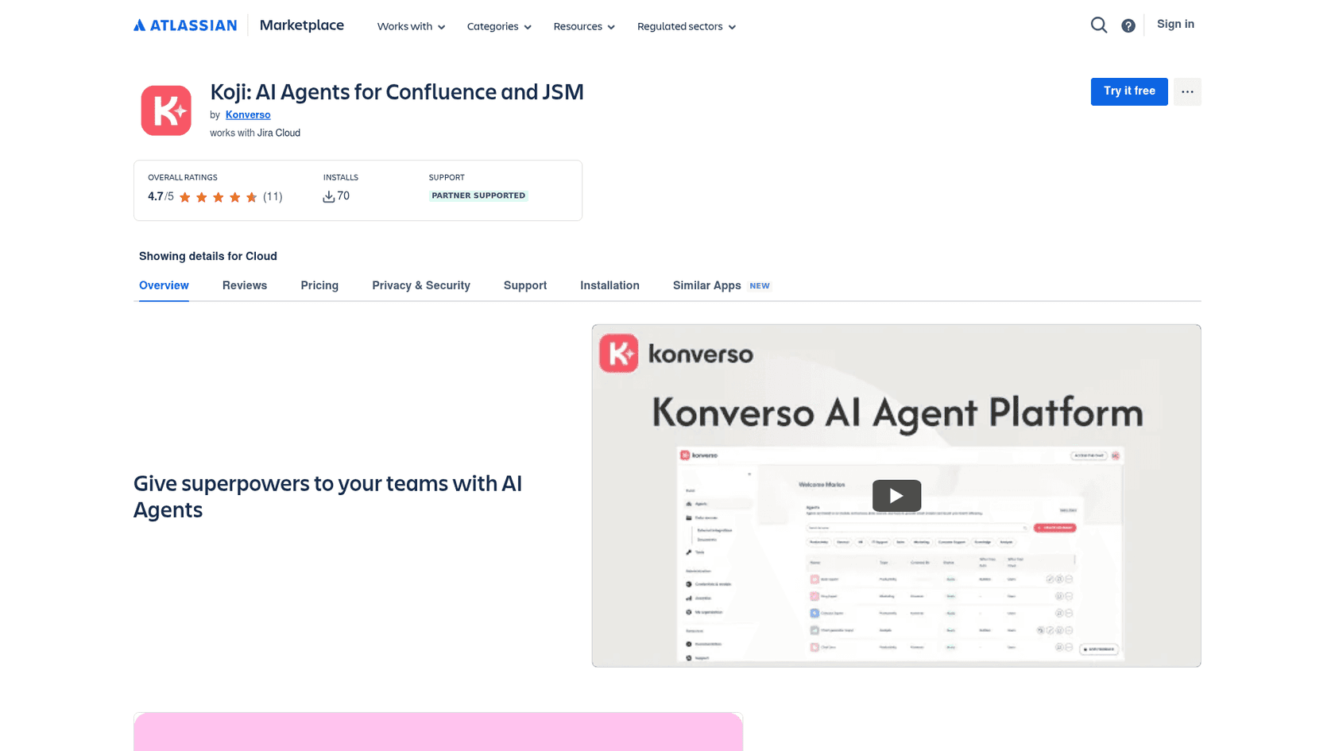Viewport: 1335px width, 751px height.
Task: Expand the Works with dropdown
Action: point(411,26)
